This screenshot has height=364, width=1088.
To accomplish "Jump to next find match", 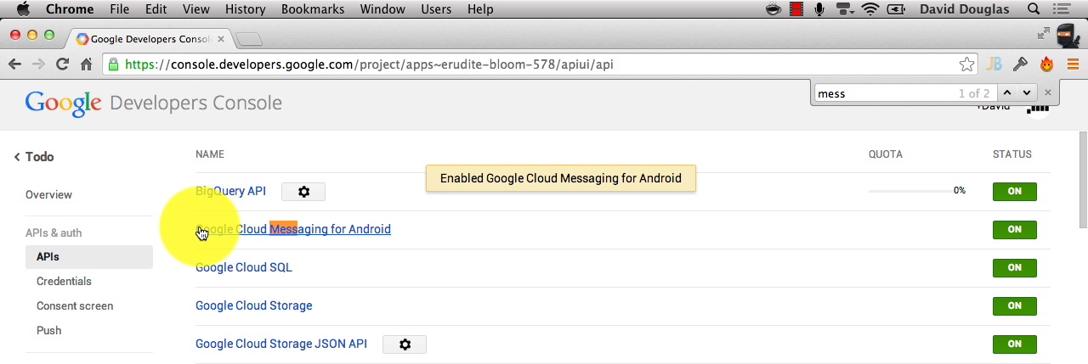I will click(x=1028, y=92).
